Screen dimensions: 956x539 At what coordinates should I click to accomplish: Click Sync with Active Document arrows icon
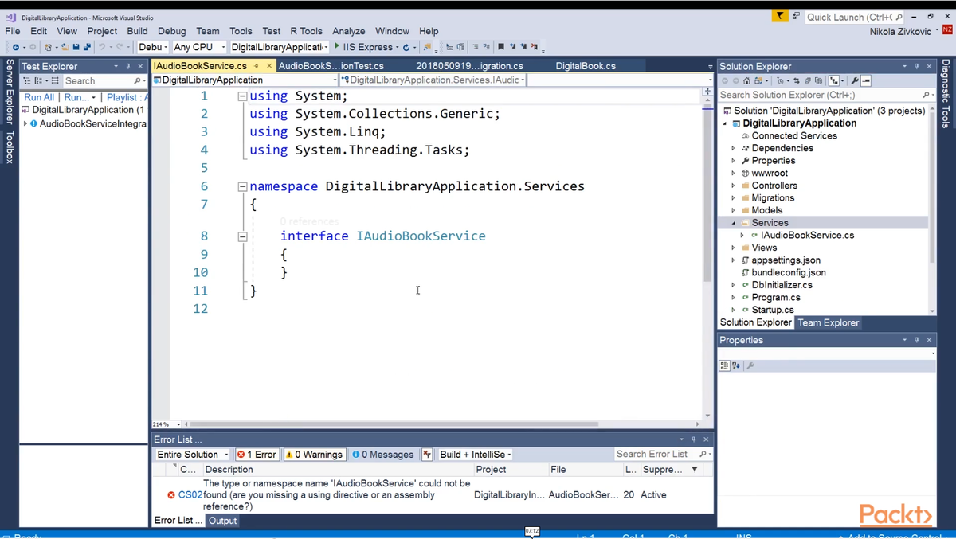click(797, 81)
